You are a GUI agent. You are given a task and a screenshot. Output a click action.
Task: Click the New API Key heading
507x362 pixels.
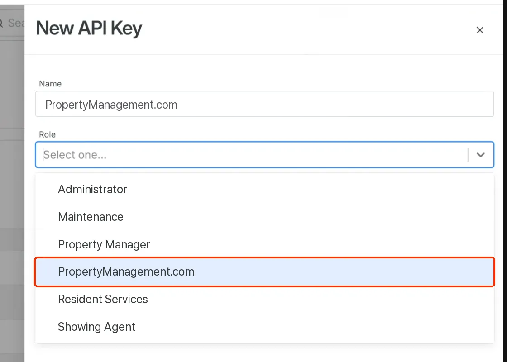(89, 28)
